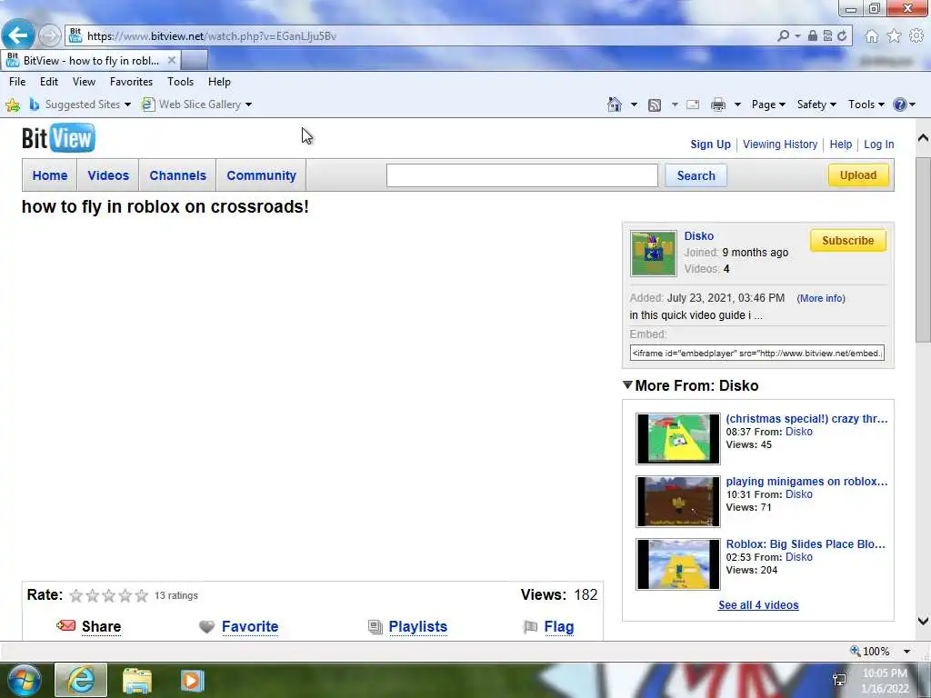Open the View menu
The height and width of the screenshot is (698, 931).
coord(84,81)
